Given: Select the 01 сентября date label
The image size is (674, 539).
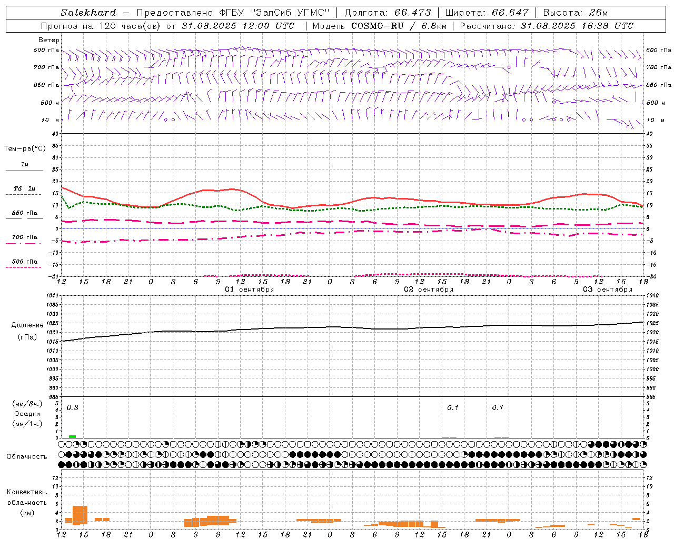Looking at the screenshot, I should [250, 290].
